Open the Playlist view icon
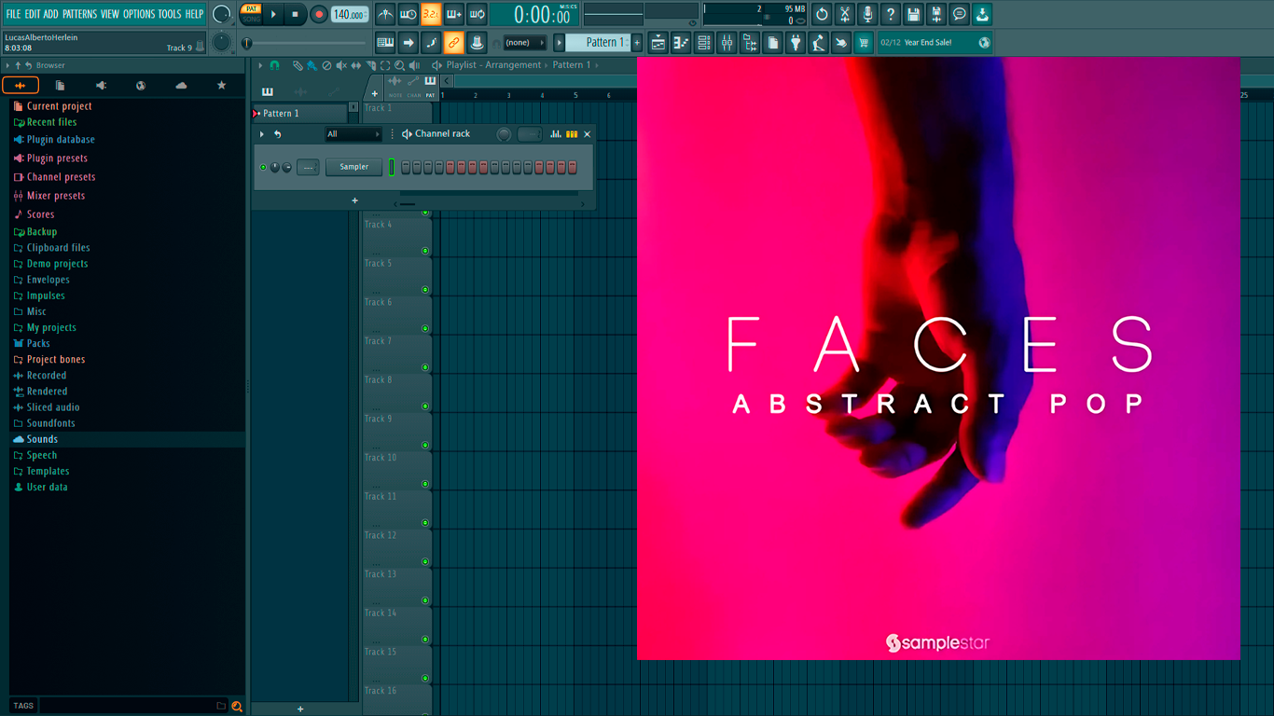This screenshot has width=1274, height=716. 658,42
